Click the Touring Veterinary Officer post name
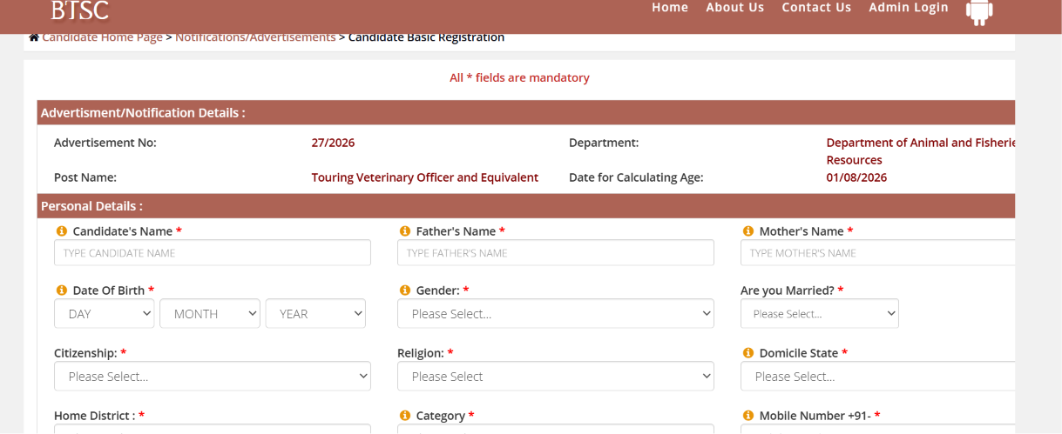 (x=425, y=177)
